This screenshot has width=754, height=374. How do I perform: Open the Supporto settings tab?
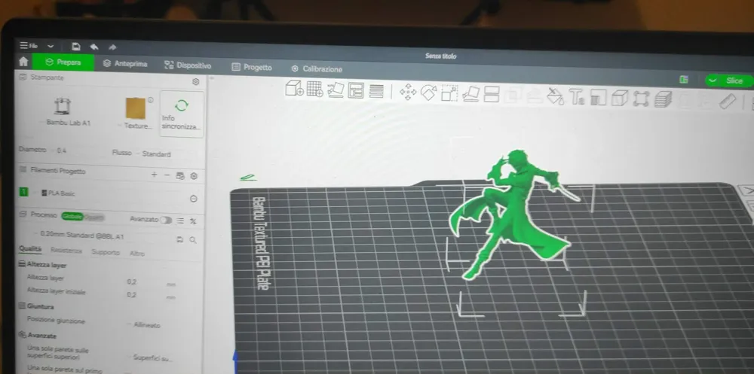[x=106, y=251]
